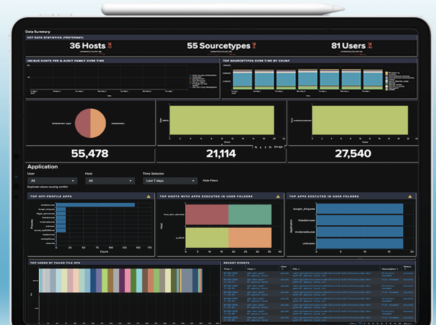Click the Data Summary dashboard title

pos(37,32)
